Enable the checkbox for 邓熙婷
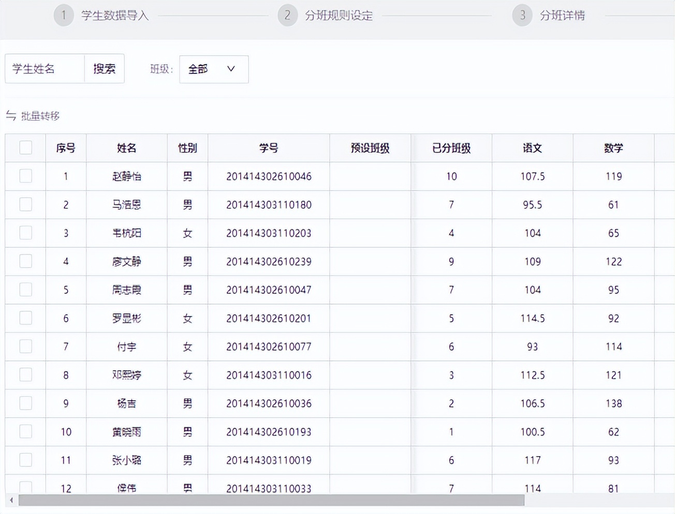675x514 pixels. 25,375
